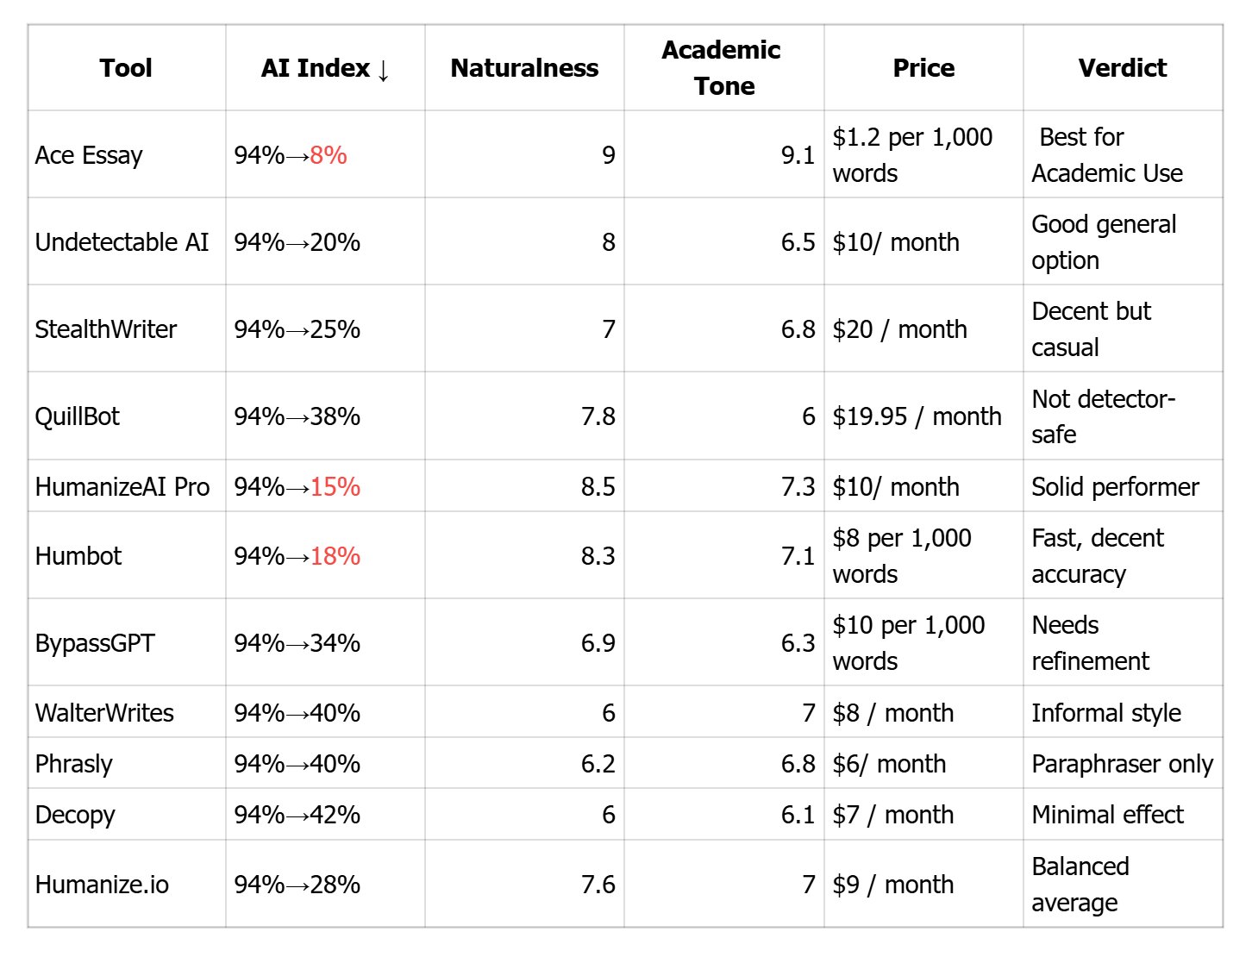Select Humbot's red 18% AI Index value
The width and height of the screenshot is (1252, 957).
335,556
